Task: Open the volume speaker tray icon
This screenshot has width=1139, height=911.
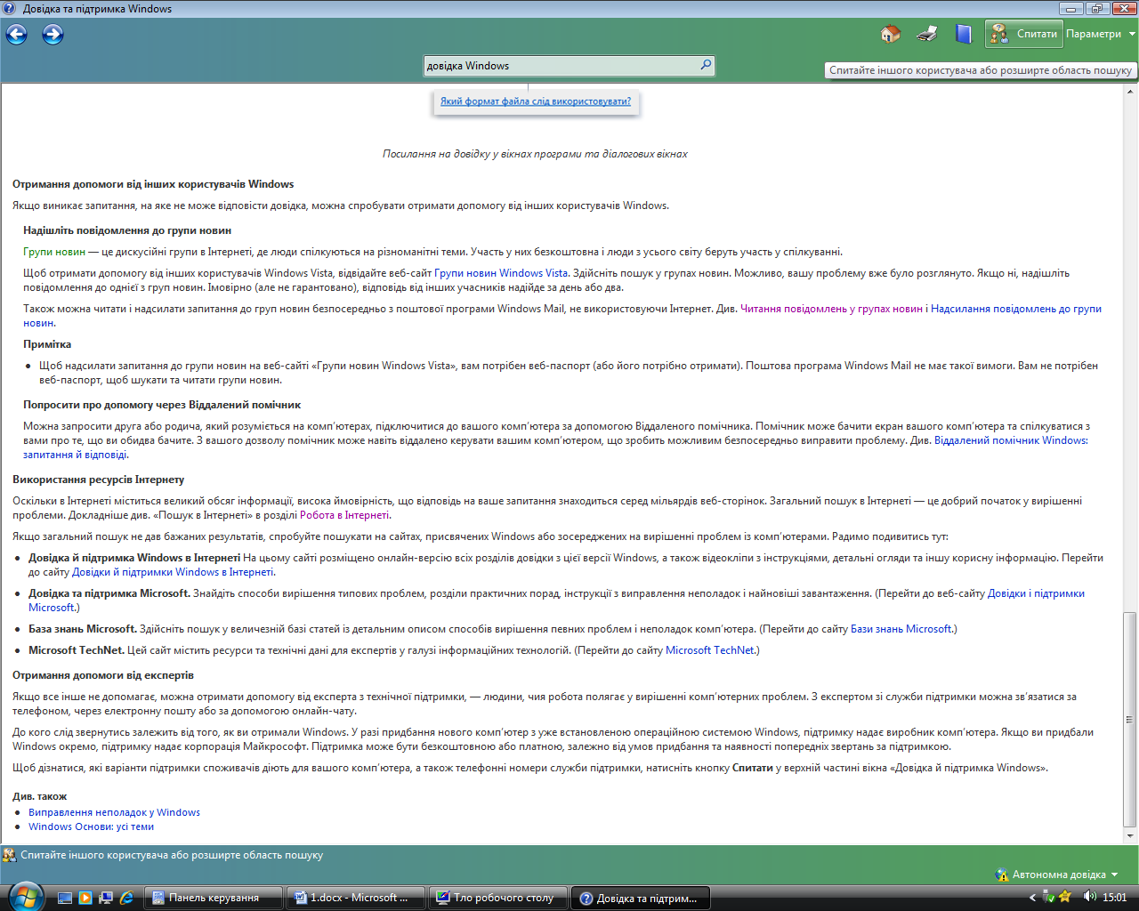Action: point(1089,897)
